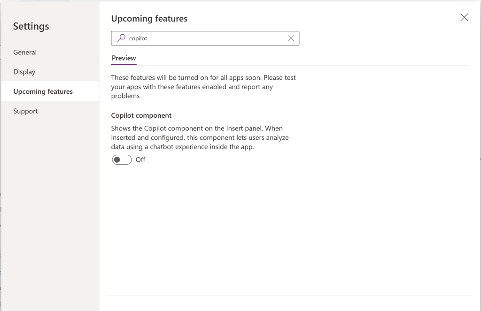Viewport: 481px width, 311px height.
Task: Click the purple underline under Preview
Action: [x=124, y=64]
